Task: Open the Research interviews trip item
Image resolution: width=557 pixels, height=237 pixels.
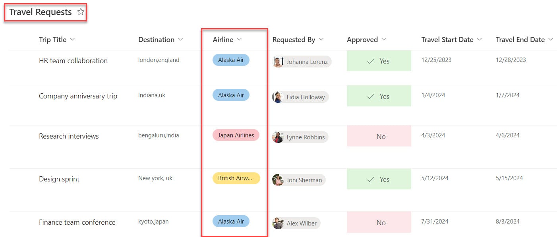Action: (69, 136)
